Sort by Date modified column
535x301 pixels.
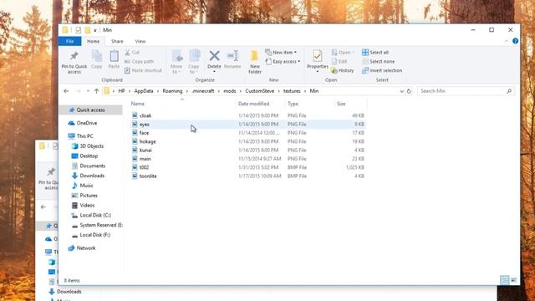click(254, 104)
